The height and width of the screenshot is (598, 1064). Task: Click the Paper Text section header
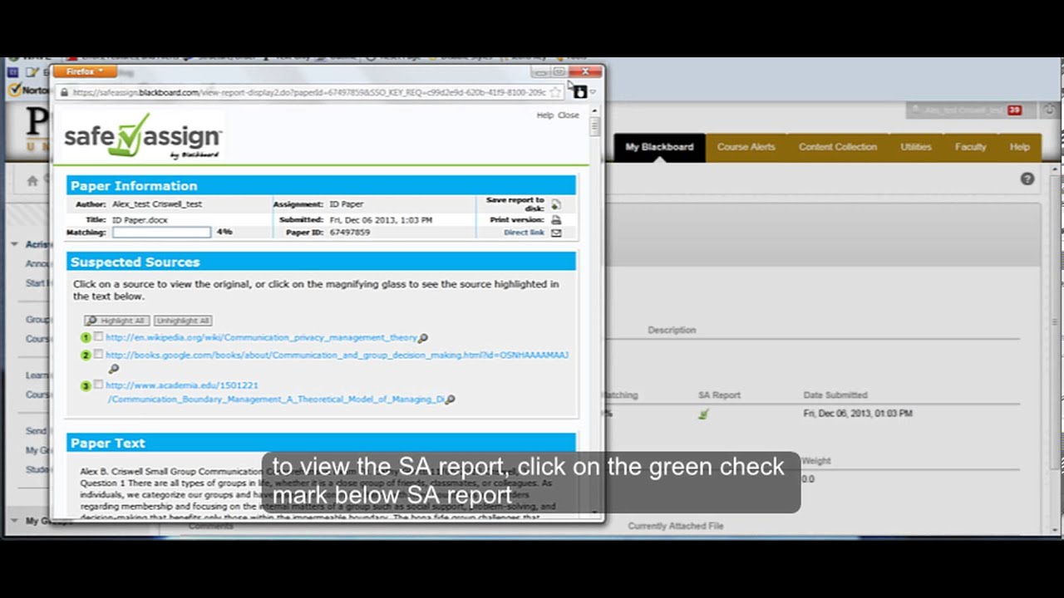[321, 444]
